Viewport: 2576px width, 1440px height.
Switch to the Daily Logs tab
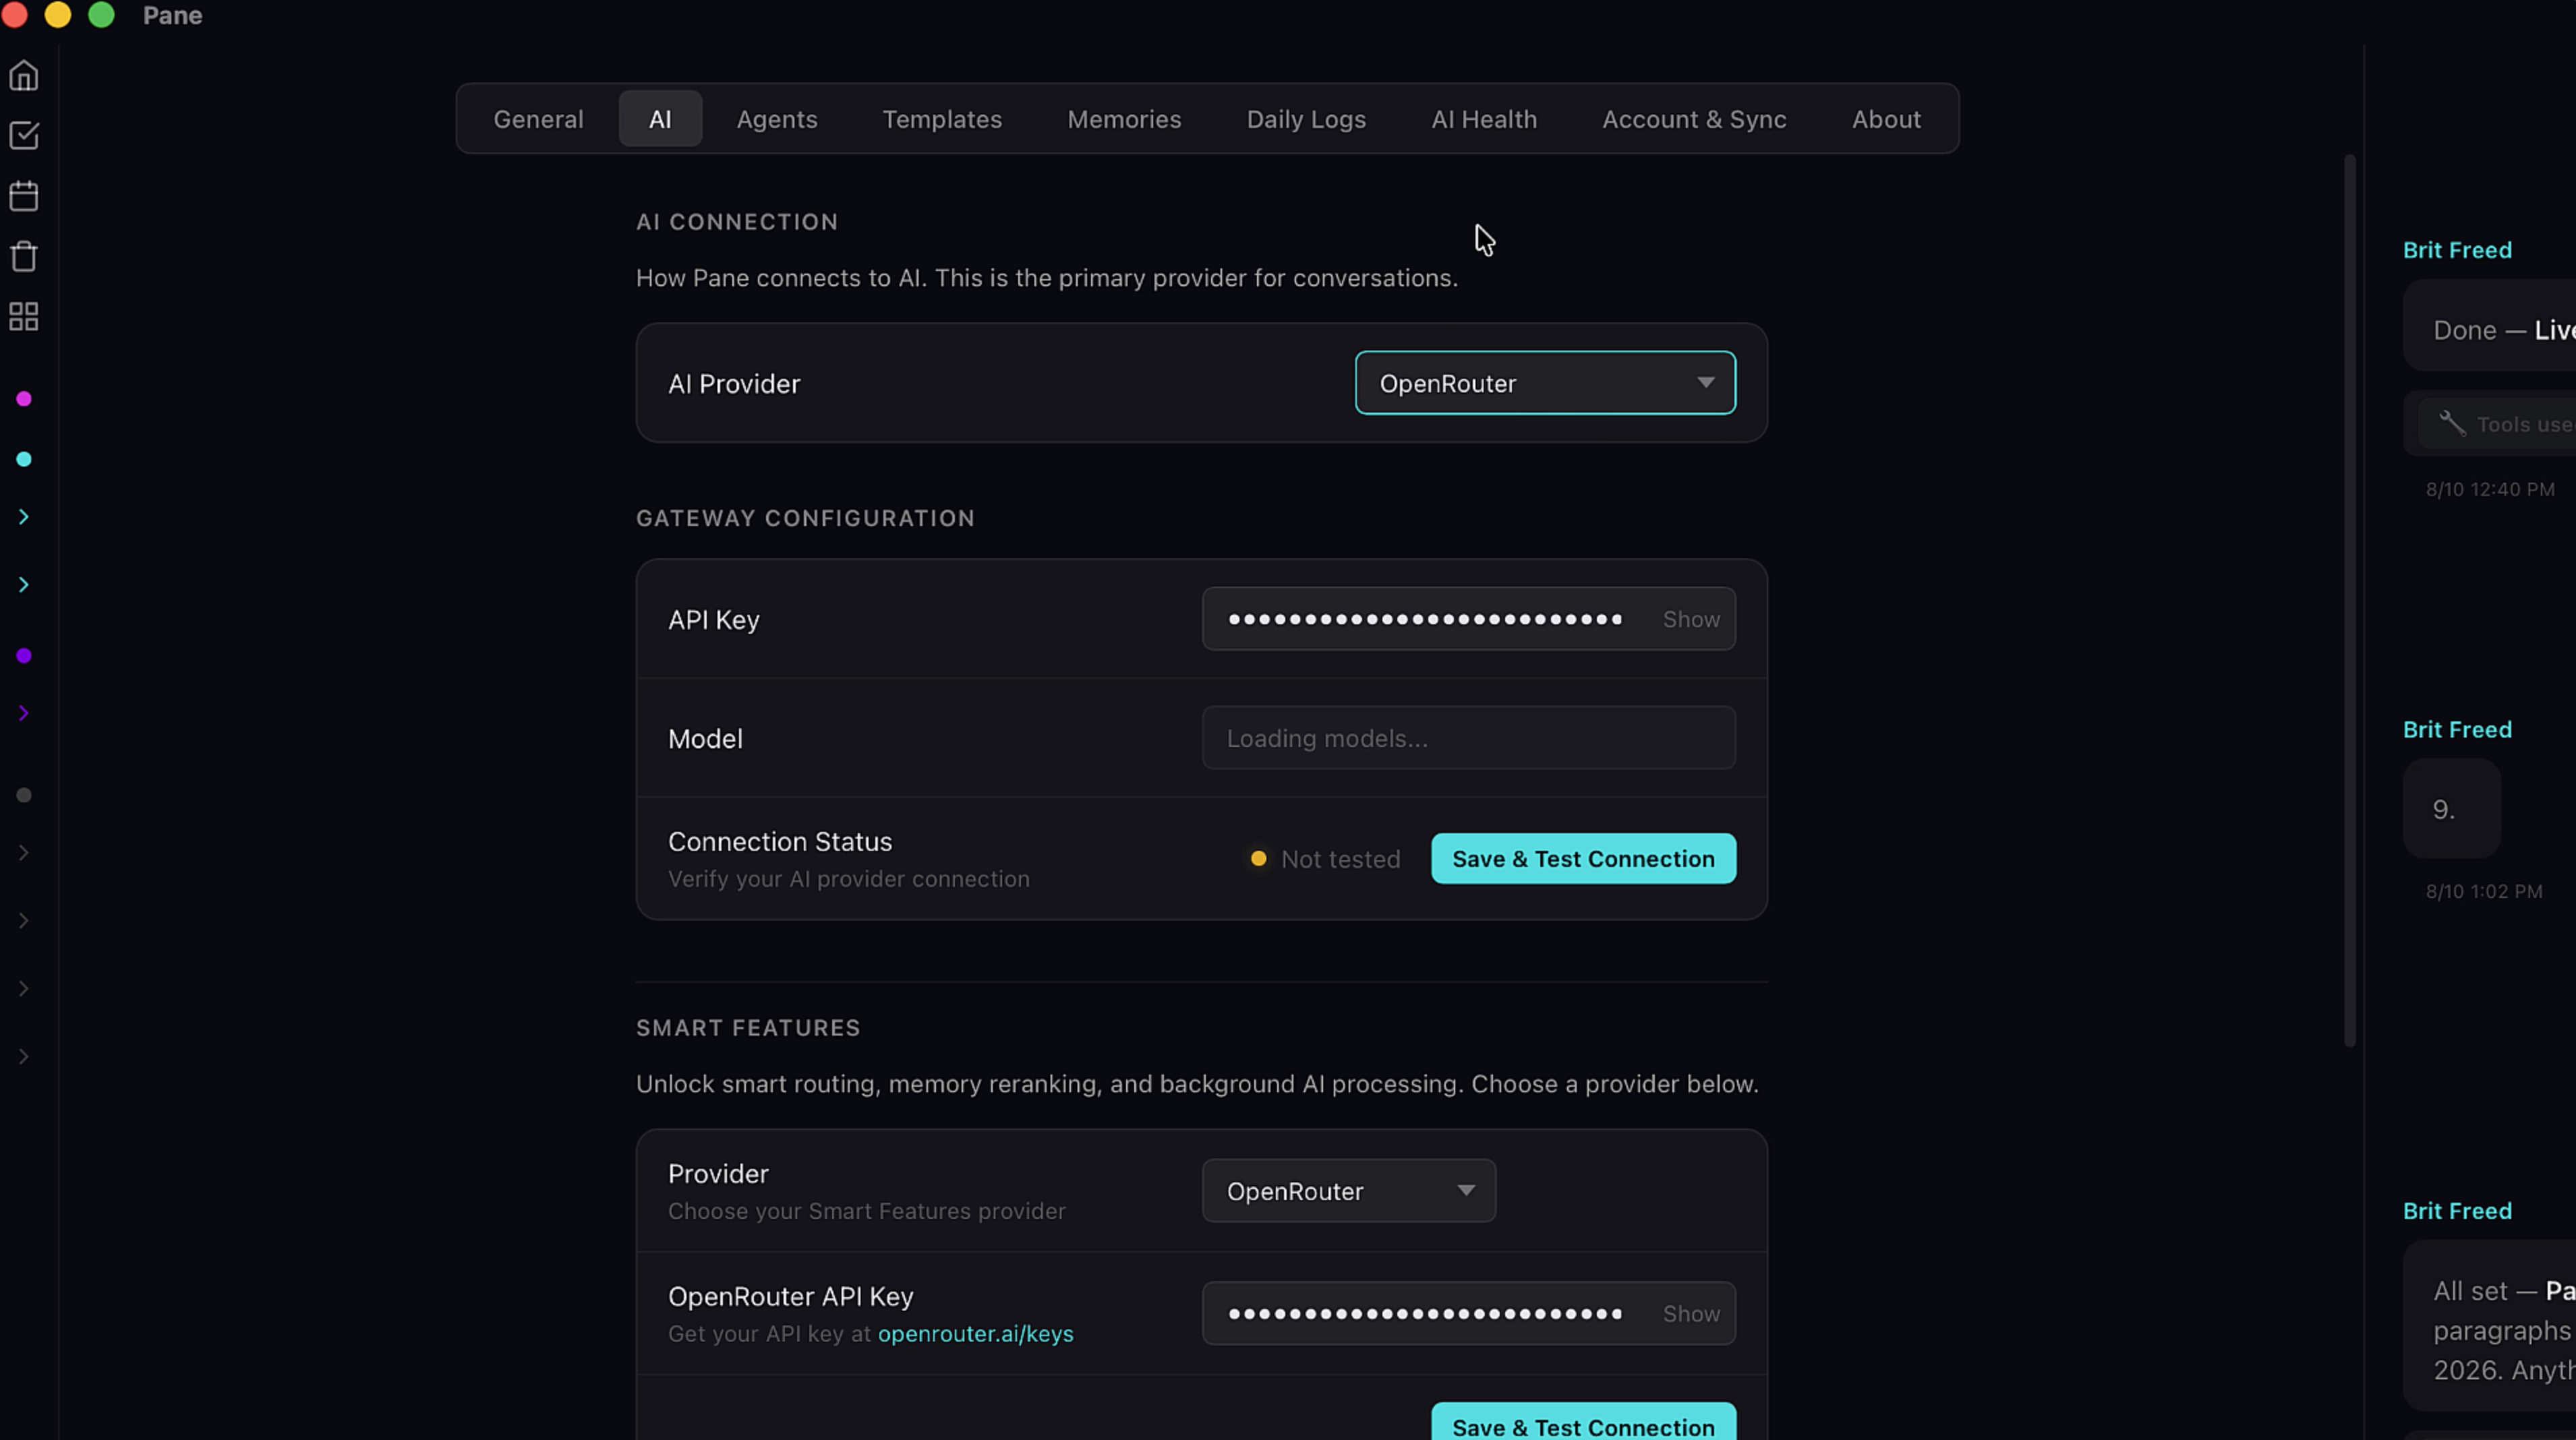click(1306, 119)
